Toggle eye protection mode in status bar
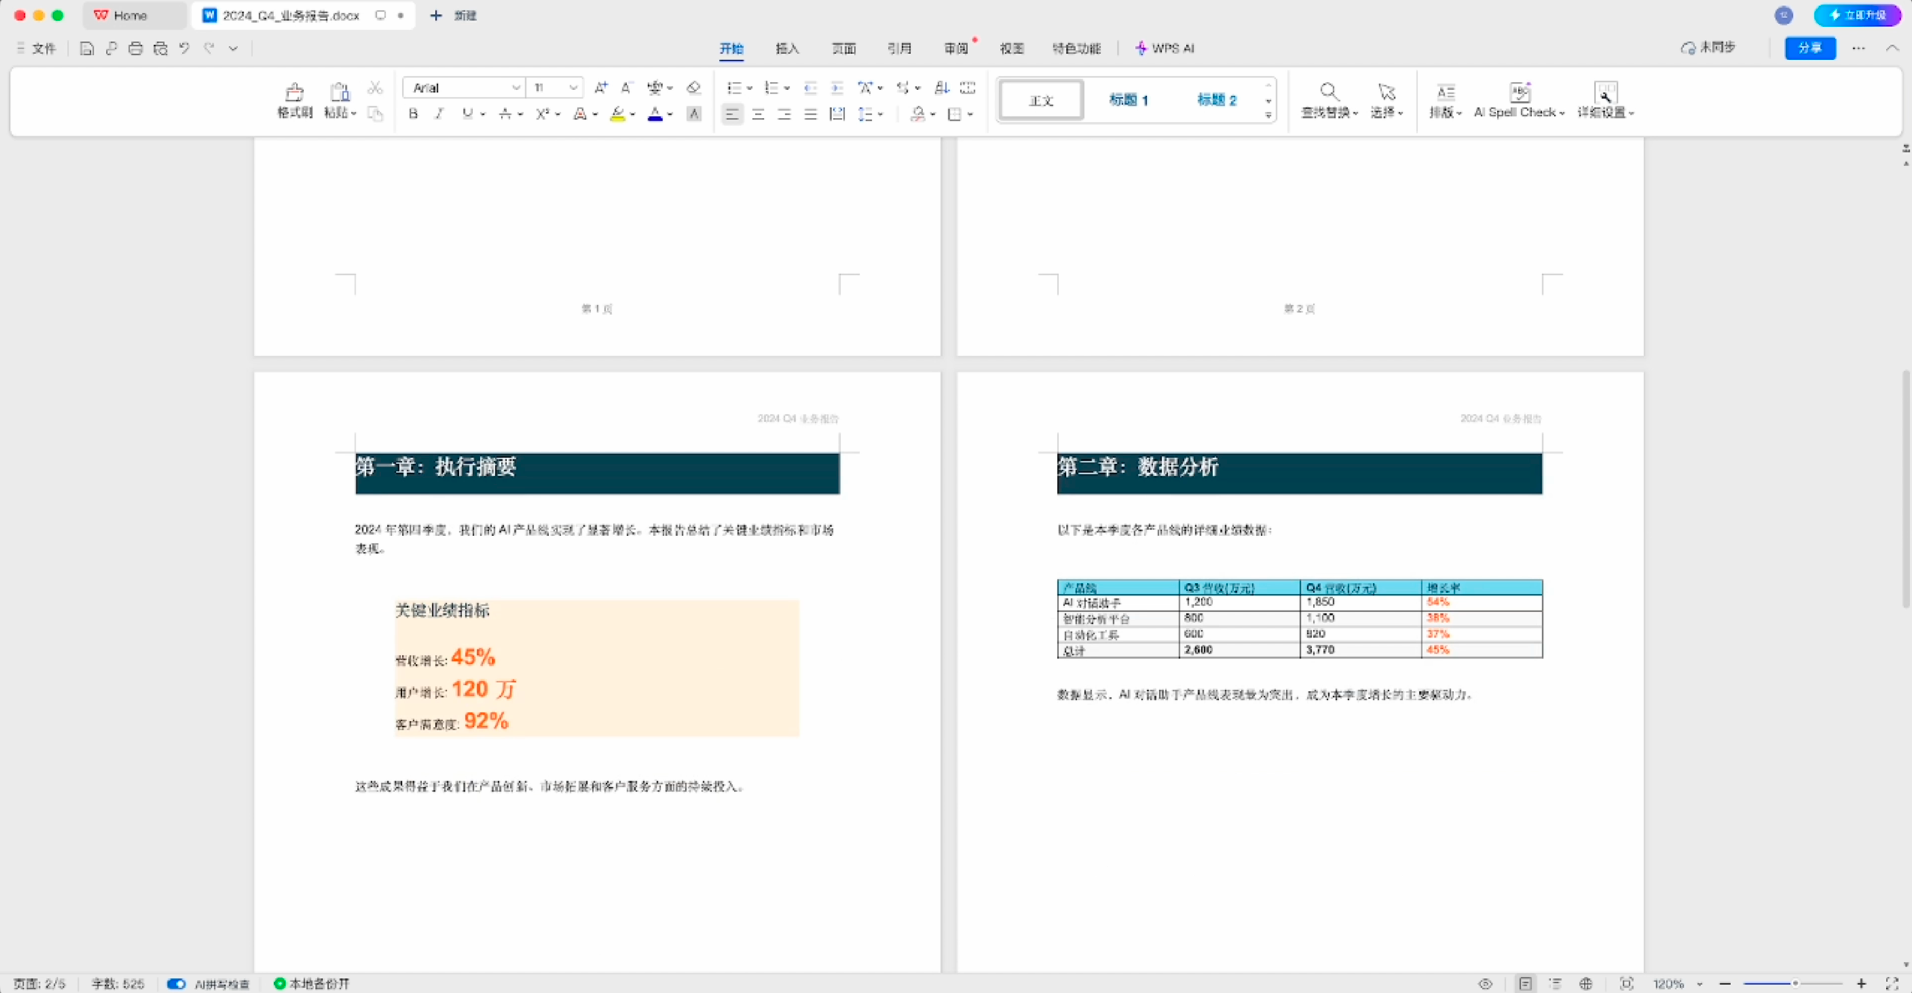 1485,984
